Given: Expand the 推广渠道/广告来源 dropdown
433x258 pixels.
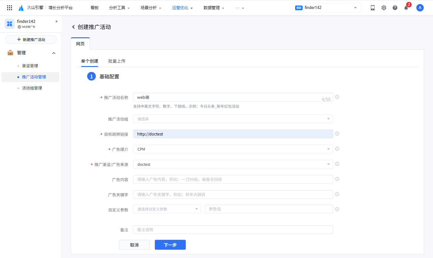Looking at the screenshot, I should [233, 164].
